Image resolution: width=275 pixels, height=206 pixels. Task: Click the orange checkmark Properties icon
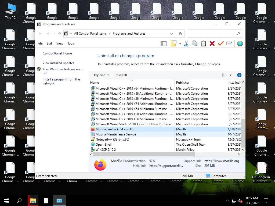point(221,43)
